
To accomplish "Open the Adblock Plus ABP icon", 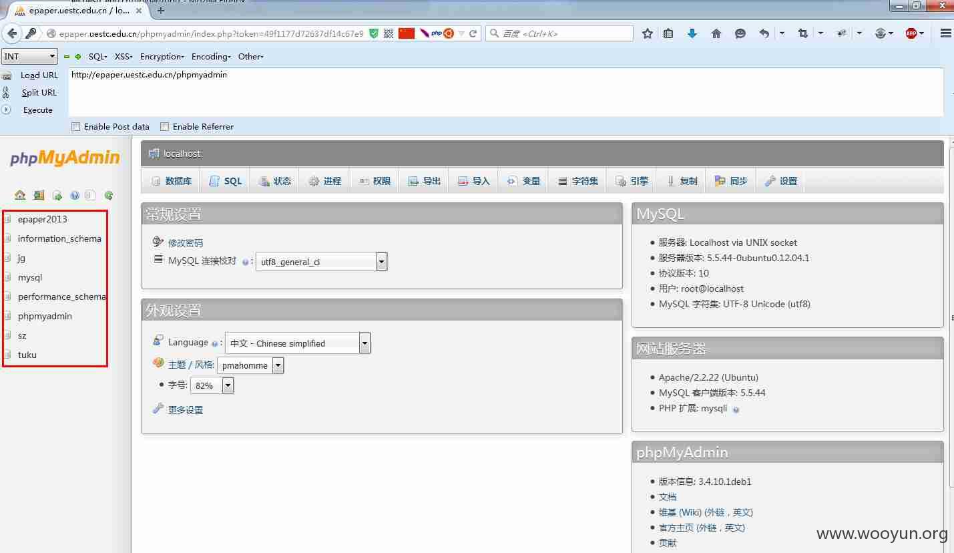I will tap(911, 33).
